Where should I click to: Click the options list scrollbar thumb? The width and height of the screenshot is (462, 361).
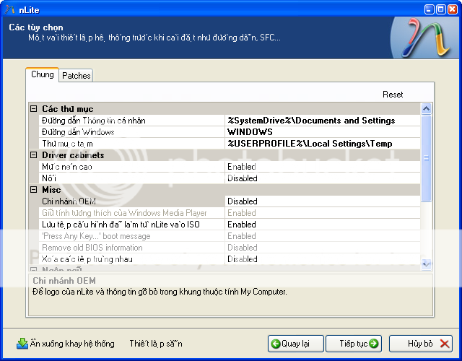[426, 159]
